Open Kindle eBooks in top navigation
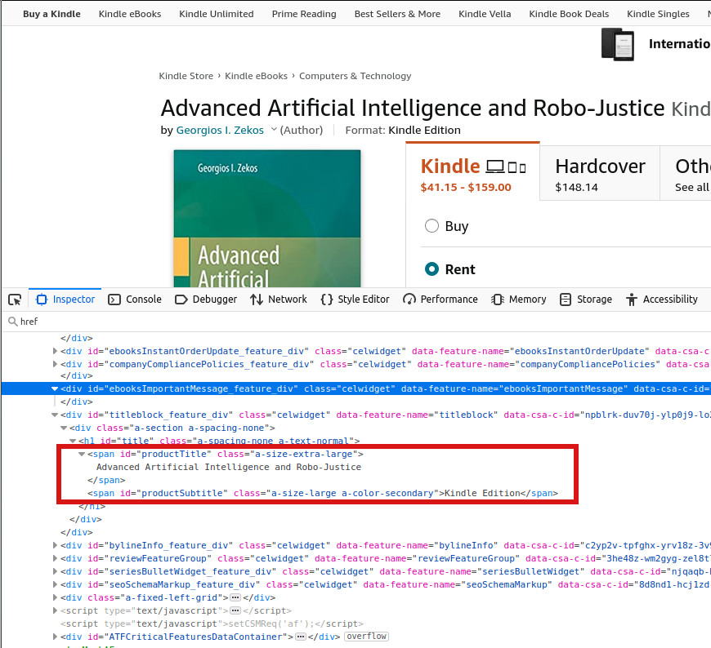The image size is (711, 648). (x=130, y=14)
